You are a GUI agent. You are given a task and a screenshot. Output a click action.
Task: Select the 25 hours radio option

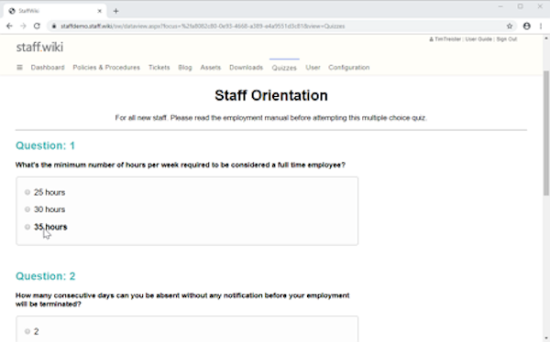tap(27, 192)
